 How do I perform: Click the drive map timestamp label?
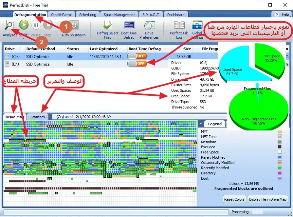click(84, 117)
